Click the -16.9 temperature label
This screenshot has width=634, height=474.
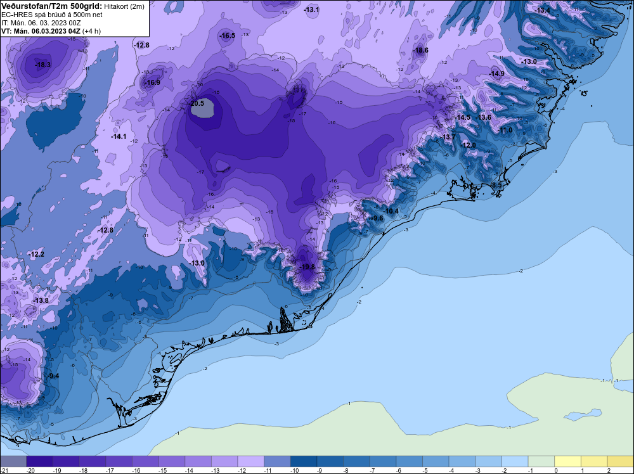point(152,82)
